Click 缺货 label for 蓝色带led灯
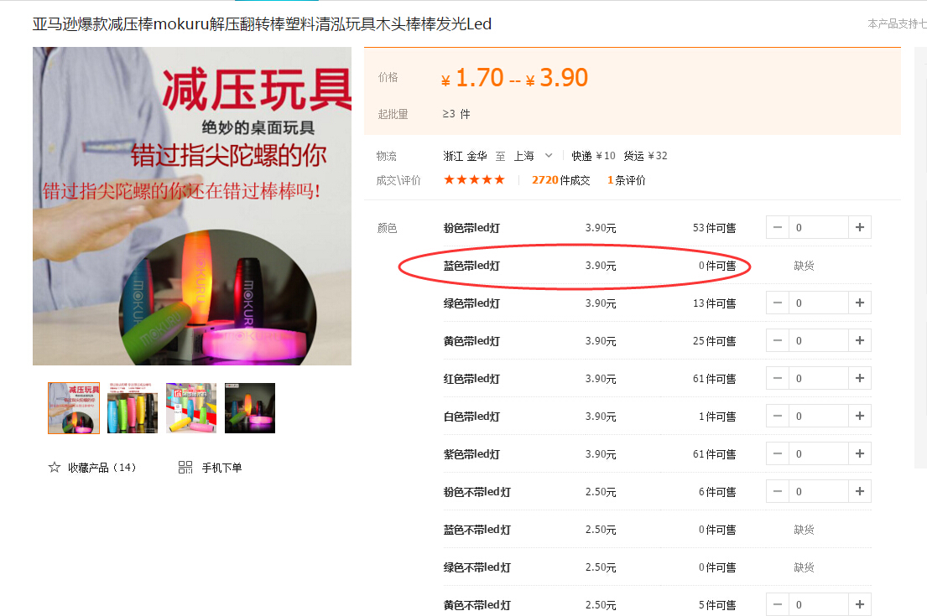The width and height of the screenshot is (927, 616). [x=804, y=266]
